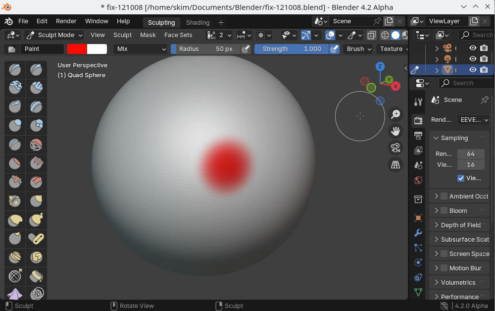Image resolution: width=495 pixels, height=311 pixels.
Task: Click the Scene name selector field
Action: (x=351, y=21)
